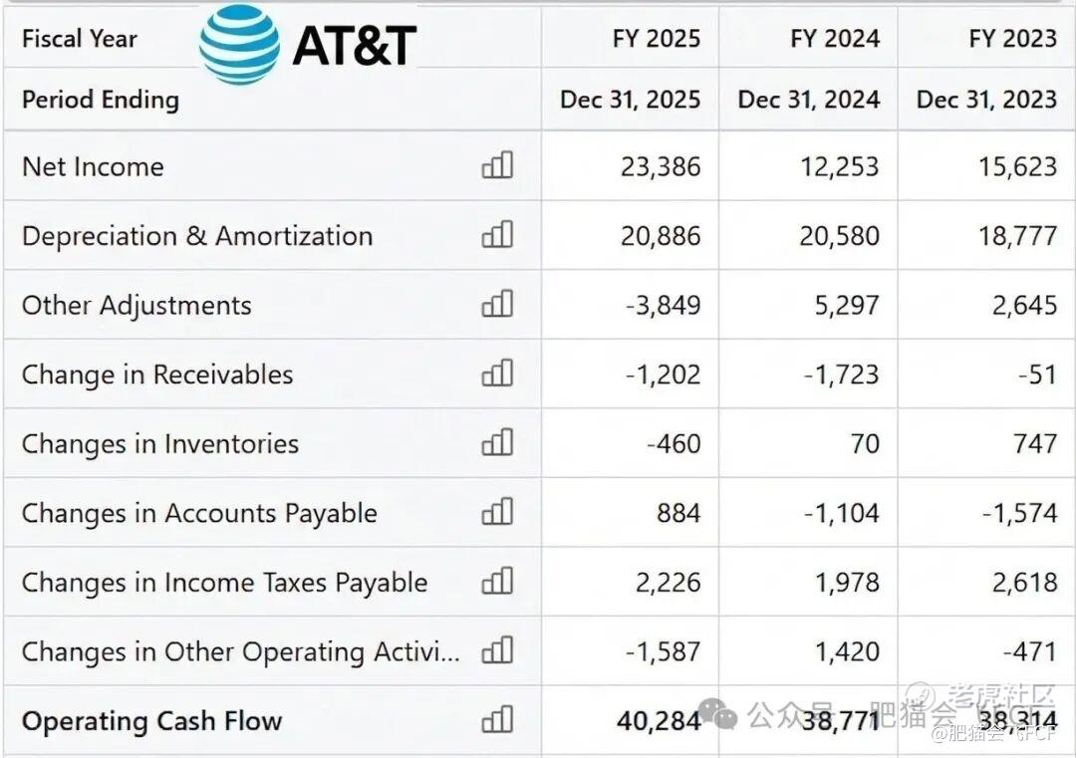Click the Period Ending header label
Viewport: 1076px width, 758px height.
[x=101, y=100]
